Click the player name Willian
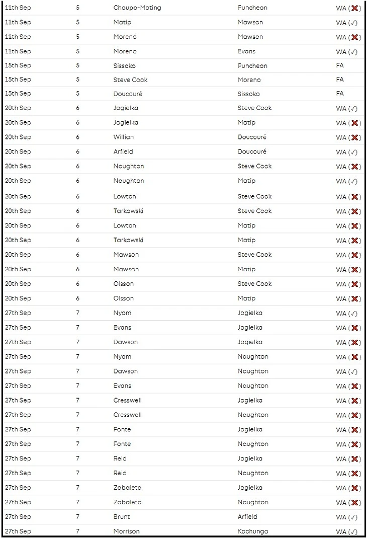The width and height of the screenshot is (367, 538). (x=124, y=137)
